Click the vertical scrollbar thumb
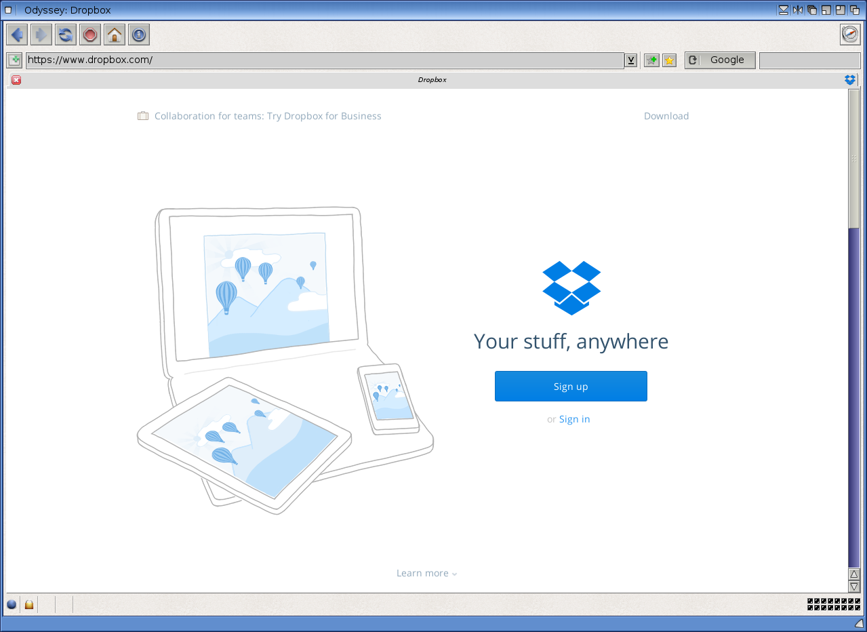The image size is (867, 632). pos(854,159)
